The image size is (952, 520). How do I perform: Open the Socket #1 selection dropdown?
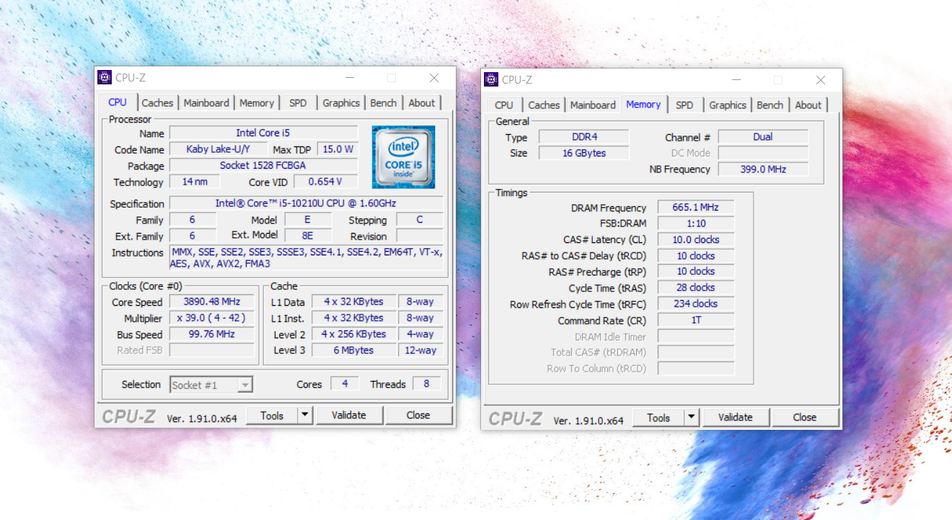point(211,385)
